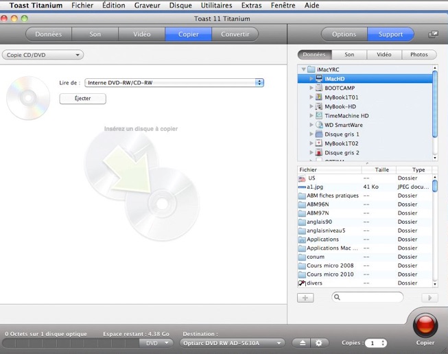Open the Copie CD/DVD format dropdown

pyautogui.click(x=43, y=55)
